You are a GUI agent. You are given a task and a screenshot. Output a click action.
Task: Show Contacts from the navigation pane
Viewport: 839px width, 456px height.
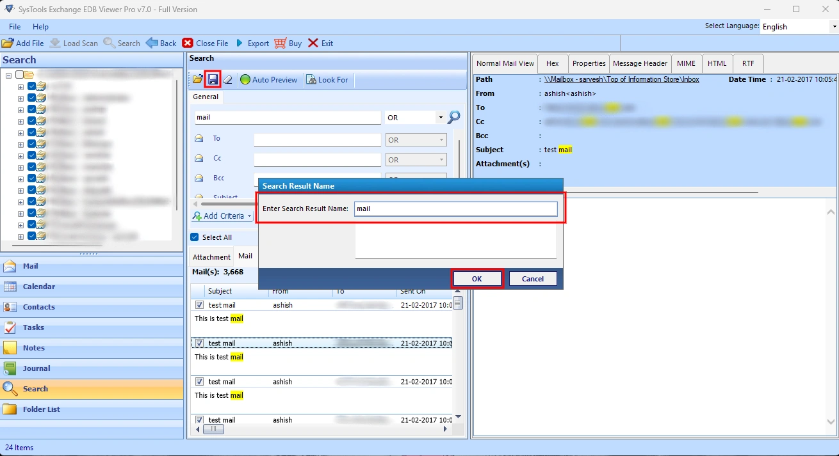[x=92, y=307]
